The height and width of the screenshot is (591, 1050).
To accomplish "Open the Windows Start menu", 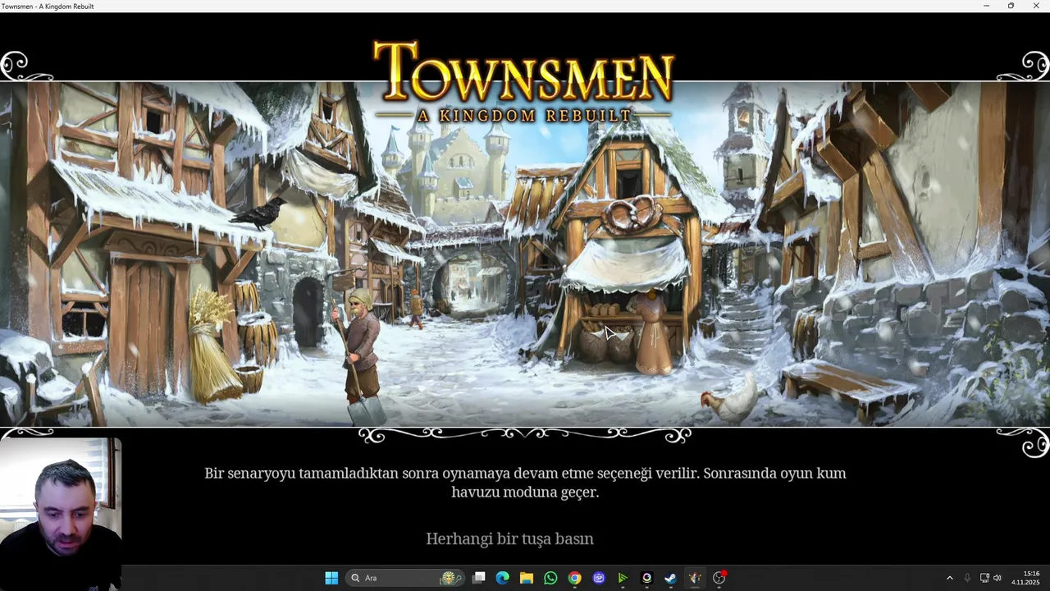I will pyautogui.click(x=331, y=578).
